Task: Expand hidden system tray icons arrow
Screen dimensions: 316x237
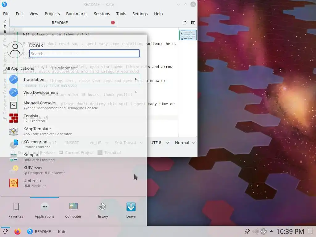Action: 271,231
